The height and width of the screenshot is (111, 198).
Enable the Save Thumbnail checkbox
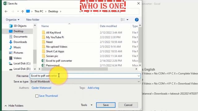point(37,96)
